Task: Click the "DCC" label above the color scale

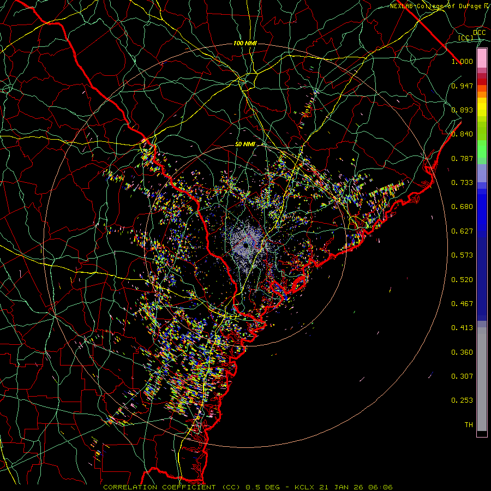Action: tap(479, 33)
